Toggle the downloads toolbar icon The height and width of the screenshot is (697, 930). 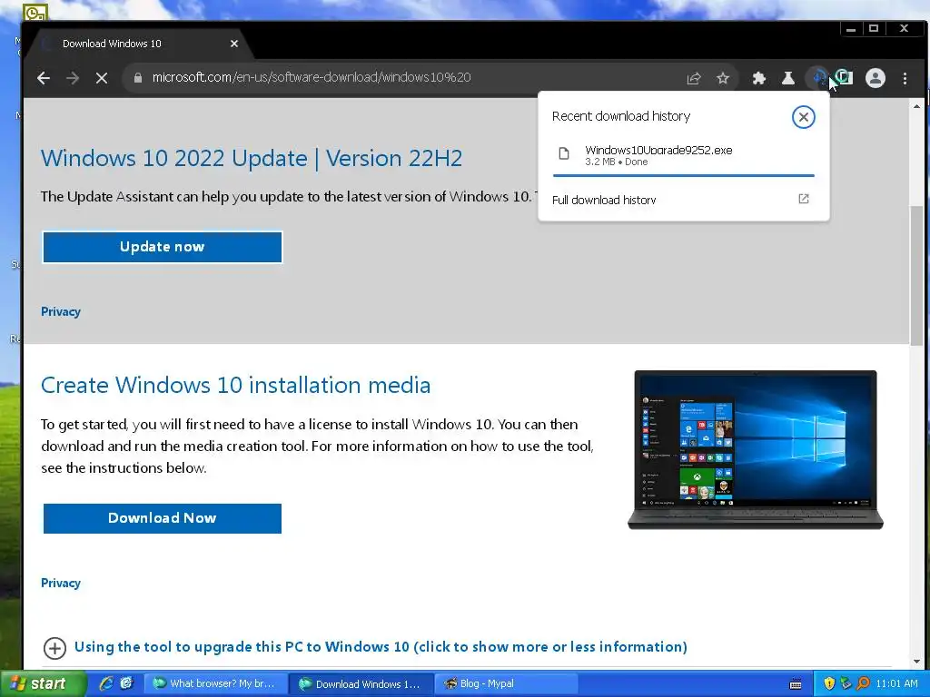(x=818, y=78)
